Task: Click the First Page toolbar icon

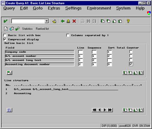Action: click(x=102, y=21)
